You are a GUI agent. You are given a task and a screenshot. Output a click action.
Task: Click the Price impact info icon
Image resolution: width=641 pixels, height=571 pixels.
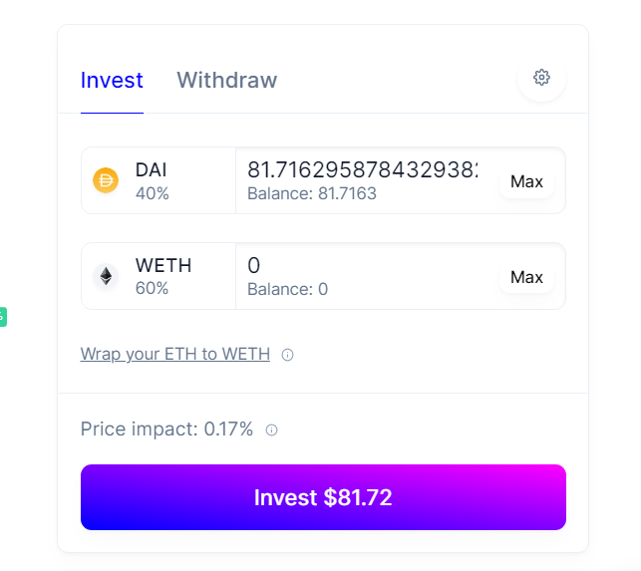(271, 430)
